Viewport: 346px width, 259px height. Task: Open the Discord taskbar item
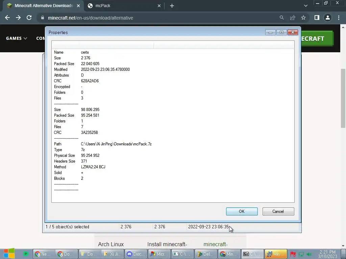(x=136, y=254)
